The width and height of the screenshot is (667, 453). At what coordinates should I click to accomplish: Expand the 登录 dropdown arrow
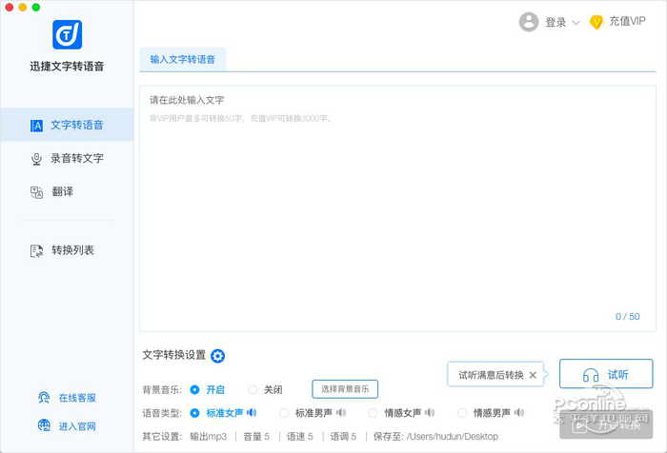coord(576,23)
